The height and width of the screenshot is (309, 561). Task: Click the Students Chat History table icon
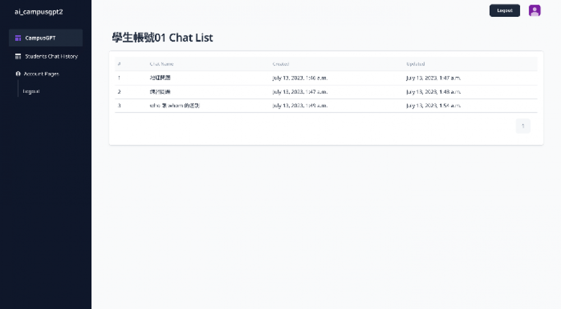point(18,57)
